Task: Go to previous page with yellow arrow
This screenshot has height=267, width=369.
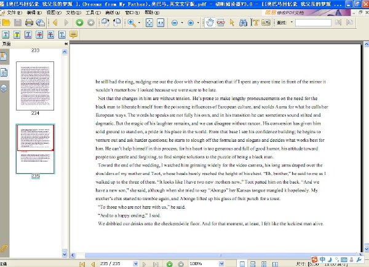Action: pyautogui.click(x=55, y=23)
